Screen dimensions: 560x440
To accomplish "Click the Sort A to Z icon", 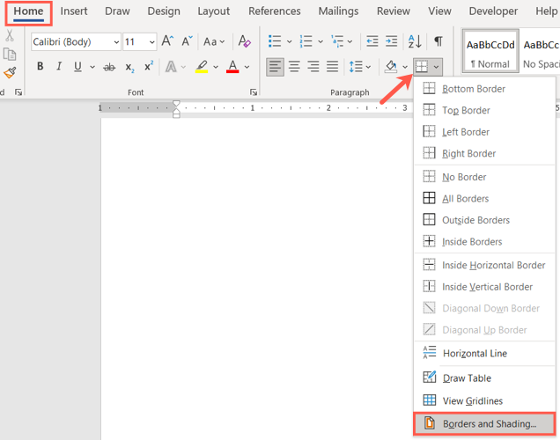I will (x=416, y=41).
